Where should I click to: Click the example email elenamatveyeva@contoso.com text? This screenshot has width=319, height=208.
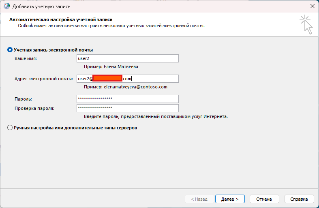click(126, 87)
